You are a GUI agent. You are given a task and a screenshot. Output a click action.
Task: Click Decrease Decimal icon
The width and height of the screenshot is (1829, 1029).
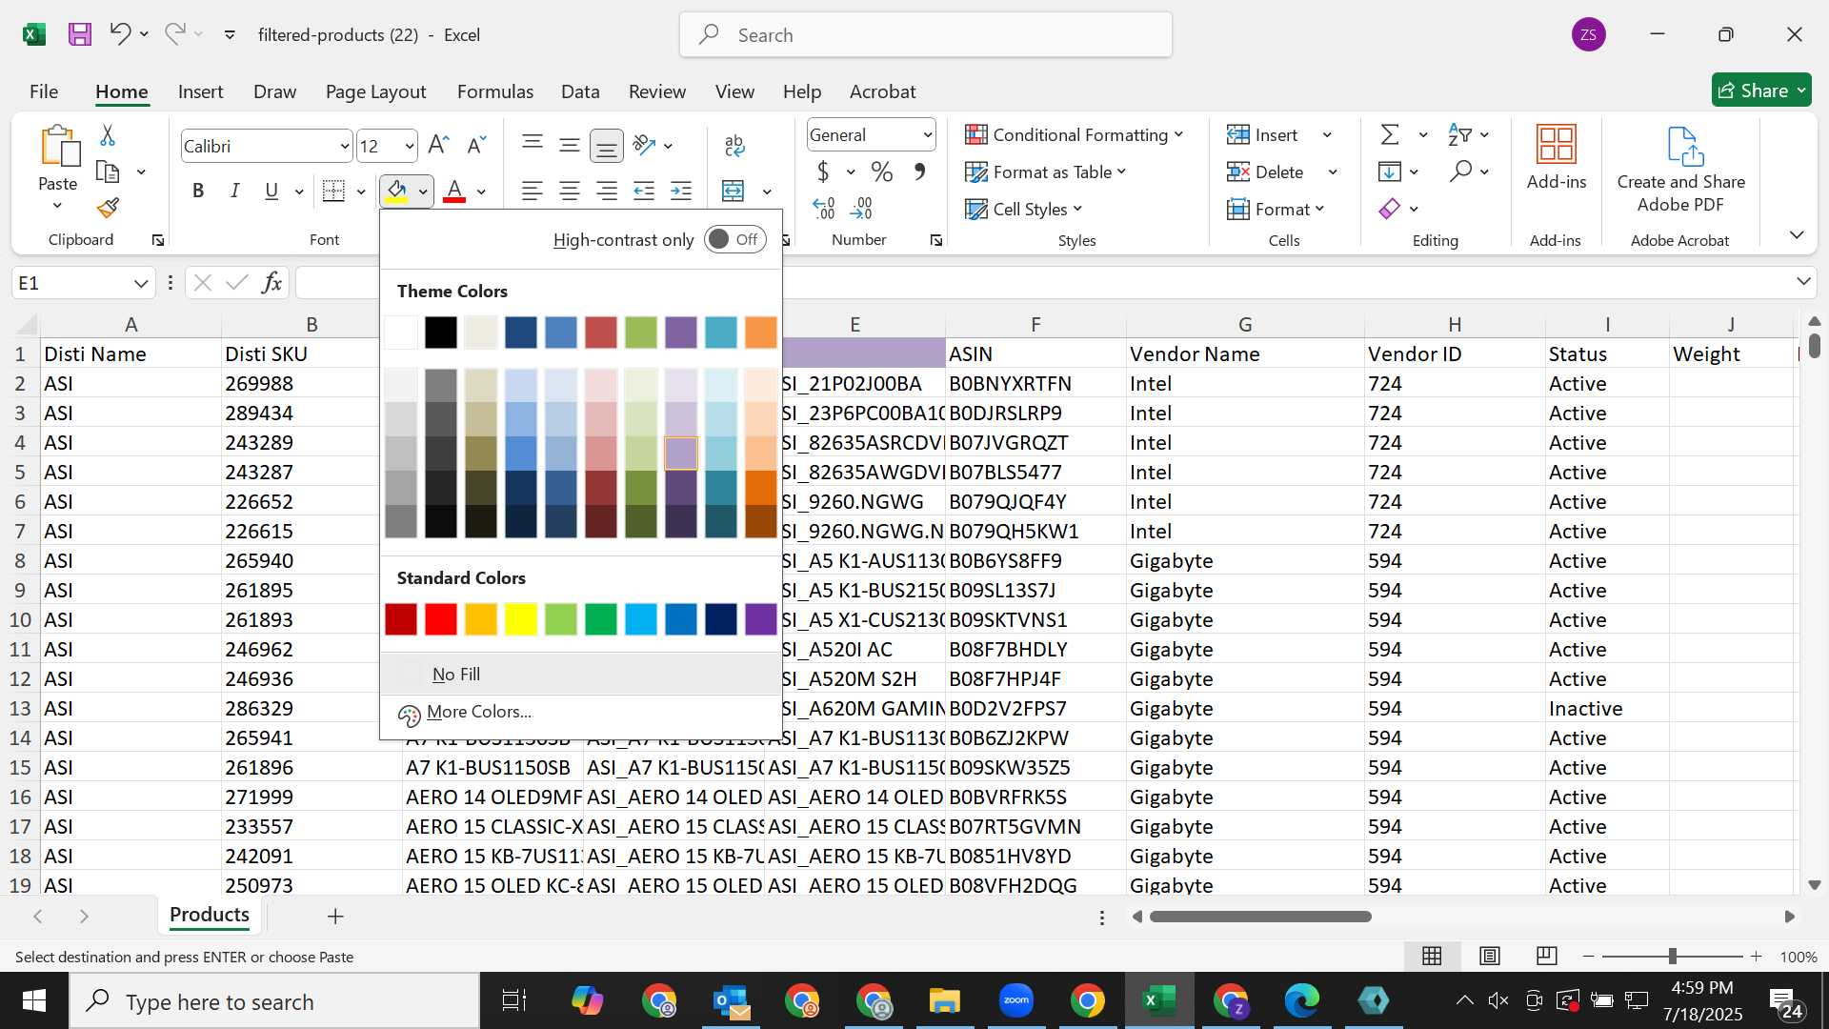861,208
